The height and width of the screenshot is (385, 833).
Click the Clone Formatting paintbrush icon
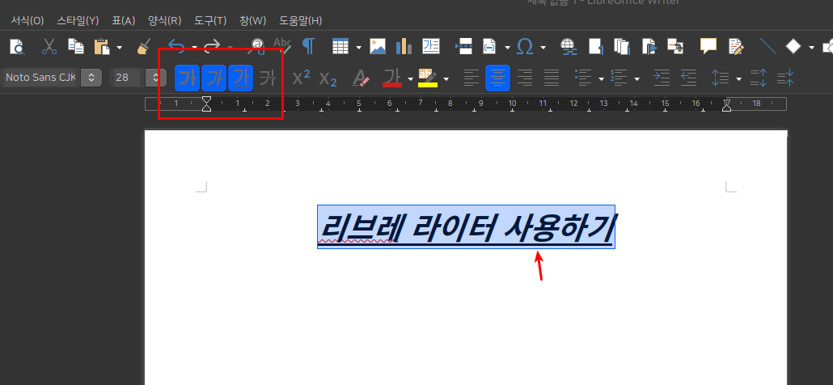pos(144,46)
